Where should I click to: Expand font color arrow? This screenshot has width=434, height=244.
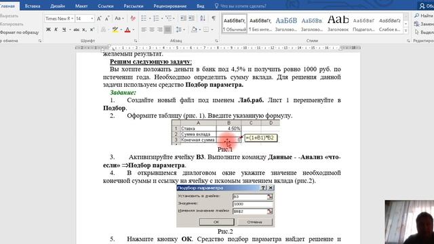coord(133,29)
